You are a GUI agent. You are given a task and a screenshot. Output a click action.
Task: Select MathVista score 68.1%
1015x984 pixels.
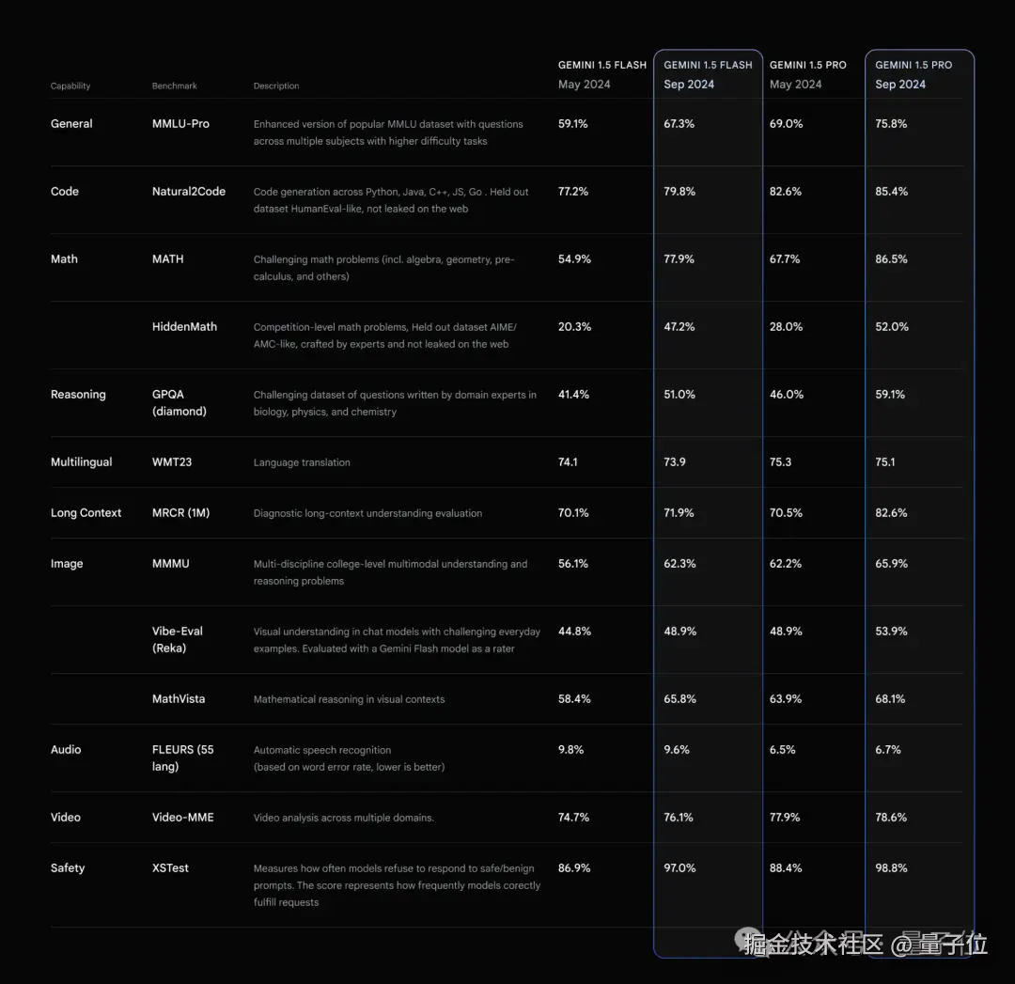click(x=890, y=698)
